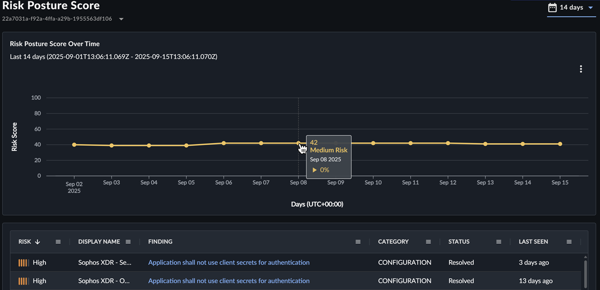Open the DISPLAY NAME column menu icon
600x290 pixels.
[x=128, y=242]
